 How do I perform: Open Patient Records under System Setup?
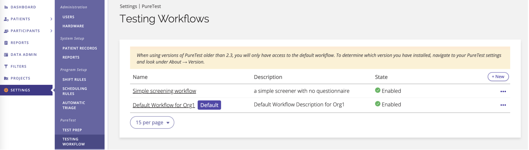[x=80, y=48]
